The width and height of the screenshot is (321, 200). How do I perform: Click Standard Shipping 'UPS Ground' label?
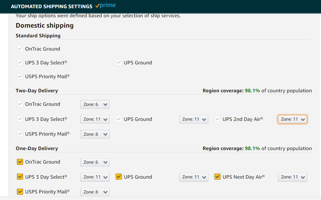[x=138, y=62]
